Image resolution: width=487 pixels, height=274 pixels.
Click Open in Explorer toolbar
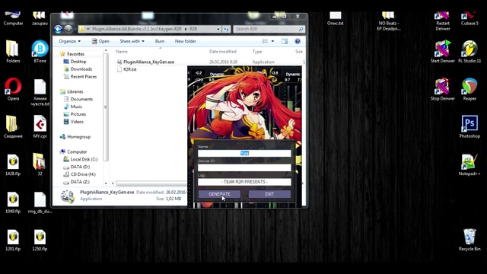point(100,41)
